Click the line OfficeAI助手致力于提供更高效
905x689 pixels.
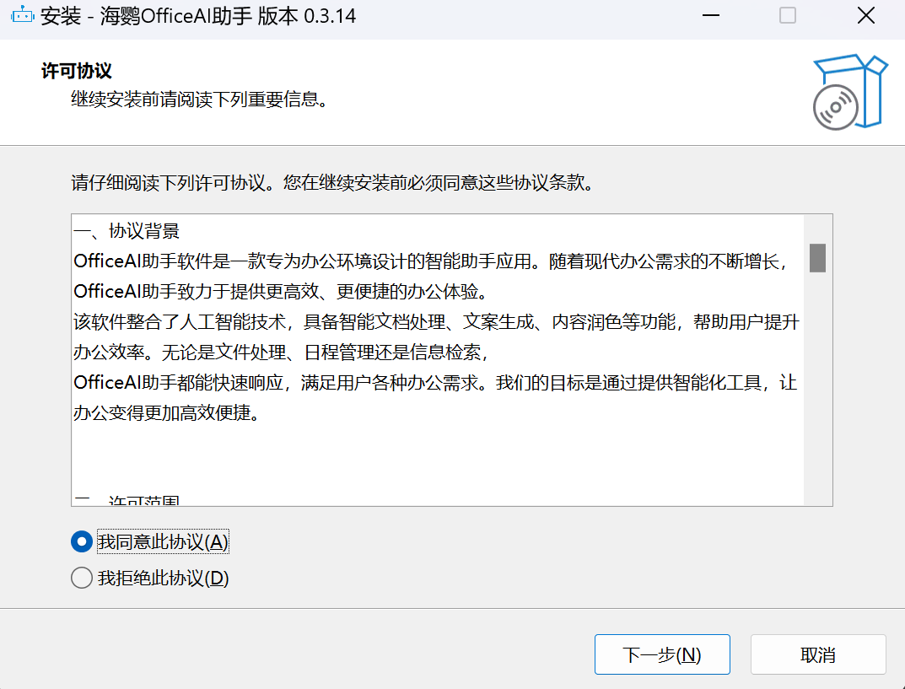click(283, 292)
